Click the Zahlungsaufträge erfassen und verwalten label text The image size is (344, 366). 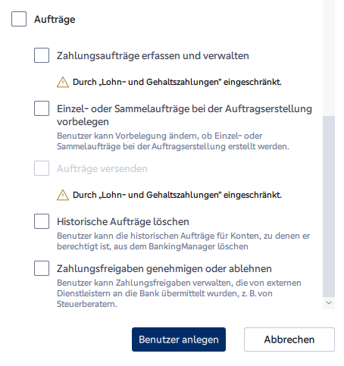153,56
